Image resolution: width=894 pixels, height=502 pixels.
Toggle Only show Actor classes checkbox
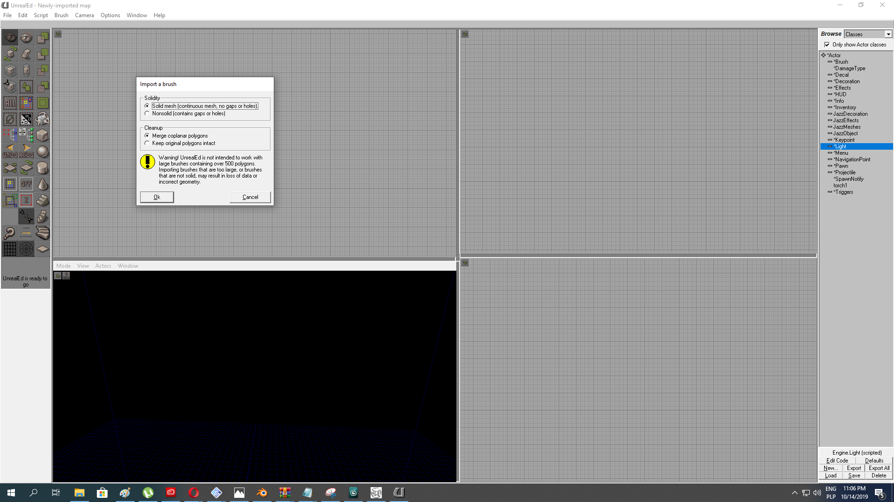coord(827,45)
